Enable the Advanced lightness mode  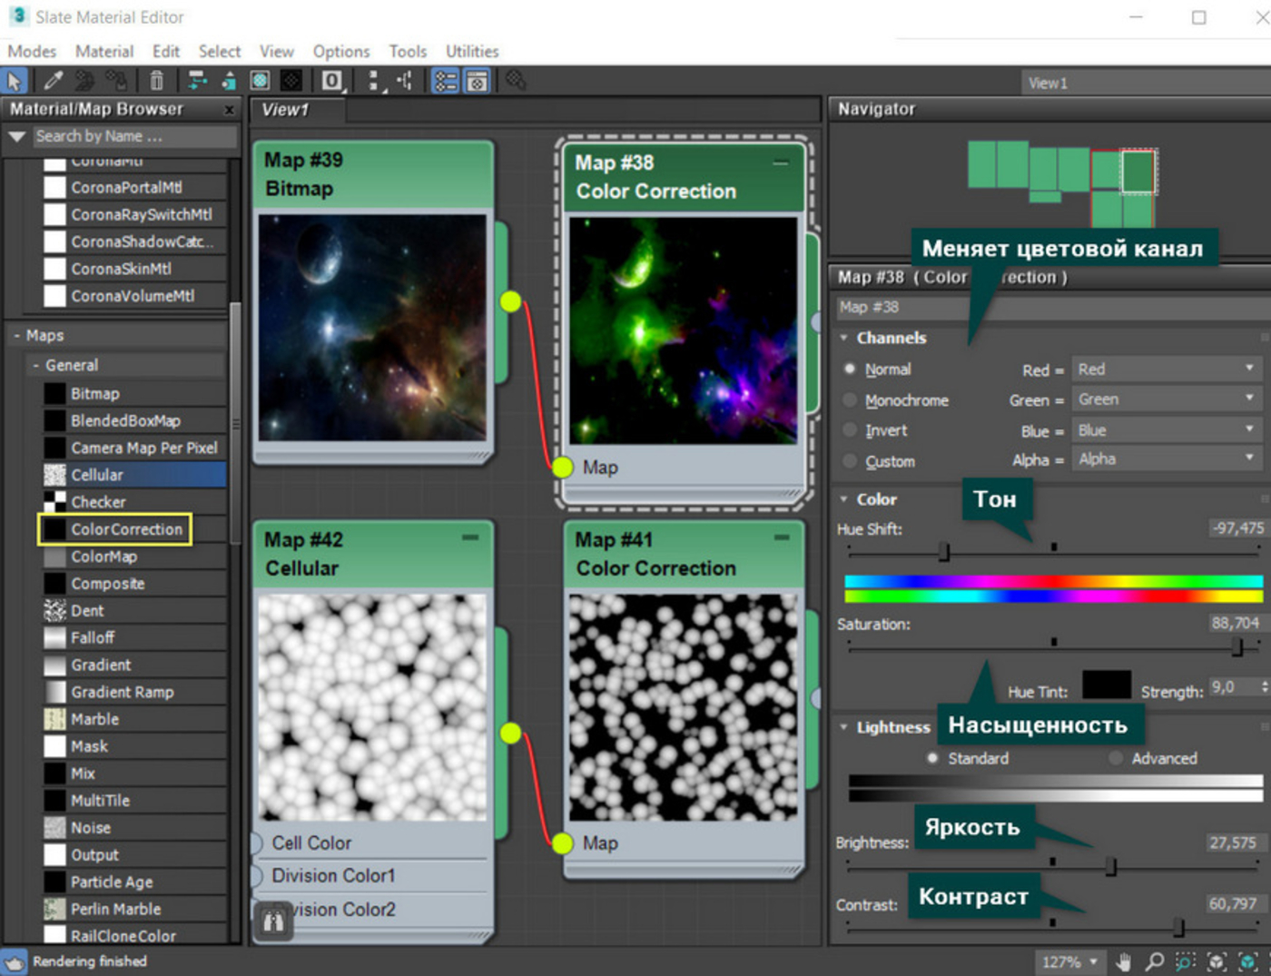(1116, 758)
